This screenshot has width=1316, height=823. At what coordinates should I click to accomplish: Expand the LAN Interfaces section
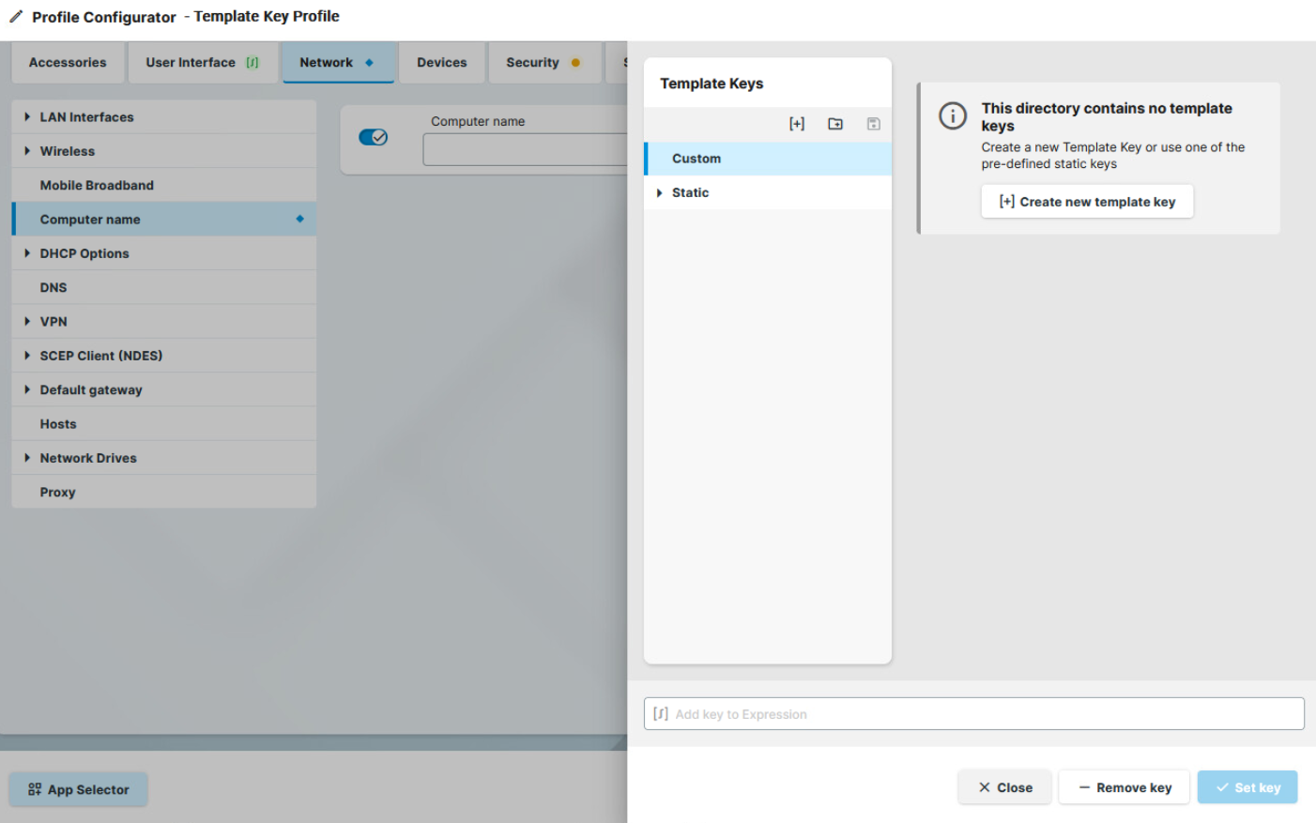pos(27,117)
